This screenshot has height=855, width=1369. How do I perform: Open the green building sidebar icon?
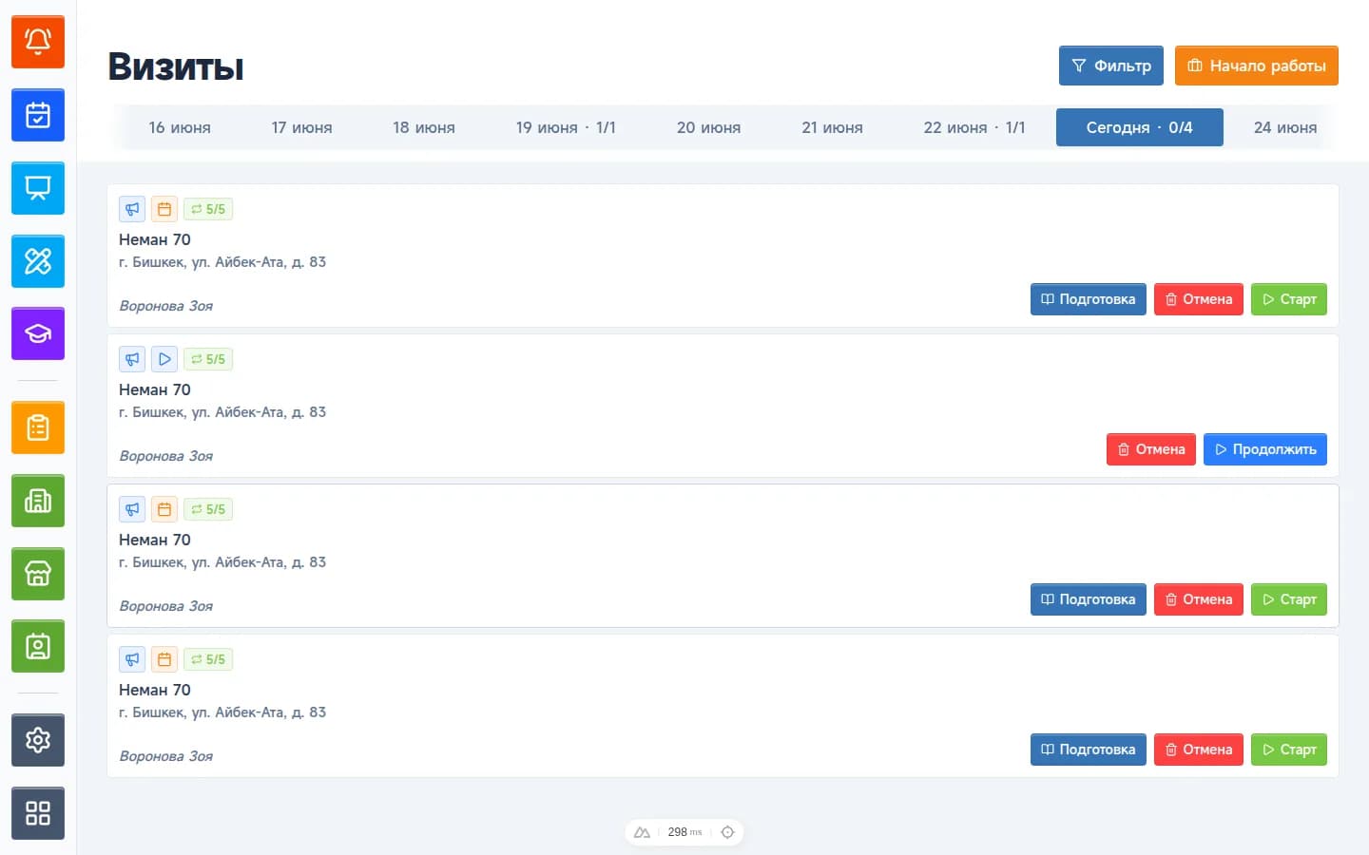[38, 501]
